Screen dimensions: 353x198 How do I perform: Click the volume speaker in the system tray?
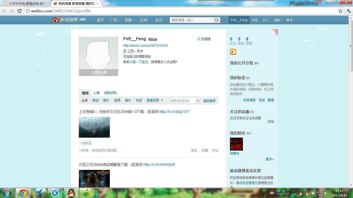(x=325, y=193)
